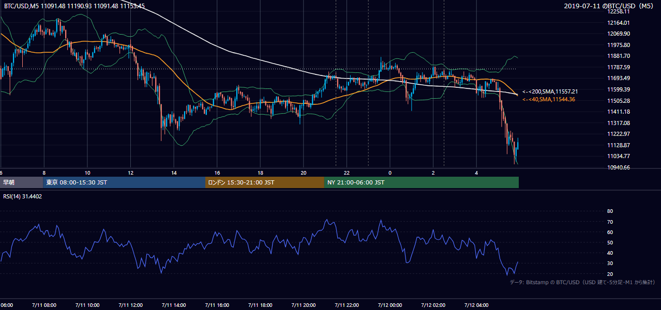
Task: Click the 11128.87 price axis label
Action: coord(619,145)
